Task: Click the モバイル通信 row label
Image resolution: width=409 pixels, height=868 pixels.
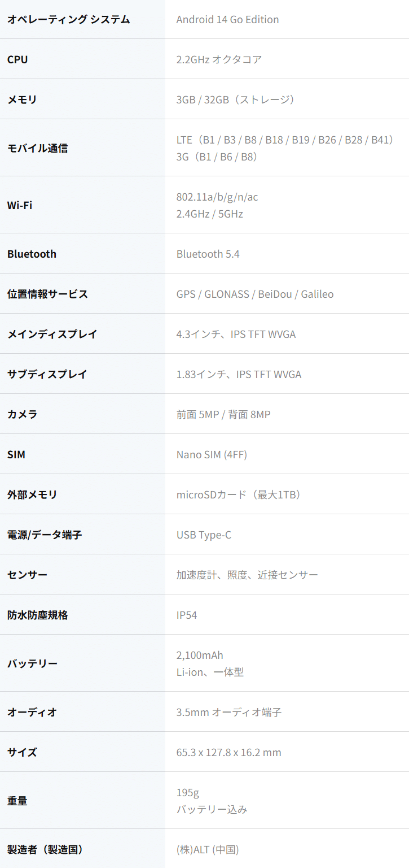Action: [37, 148]
